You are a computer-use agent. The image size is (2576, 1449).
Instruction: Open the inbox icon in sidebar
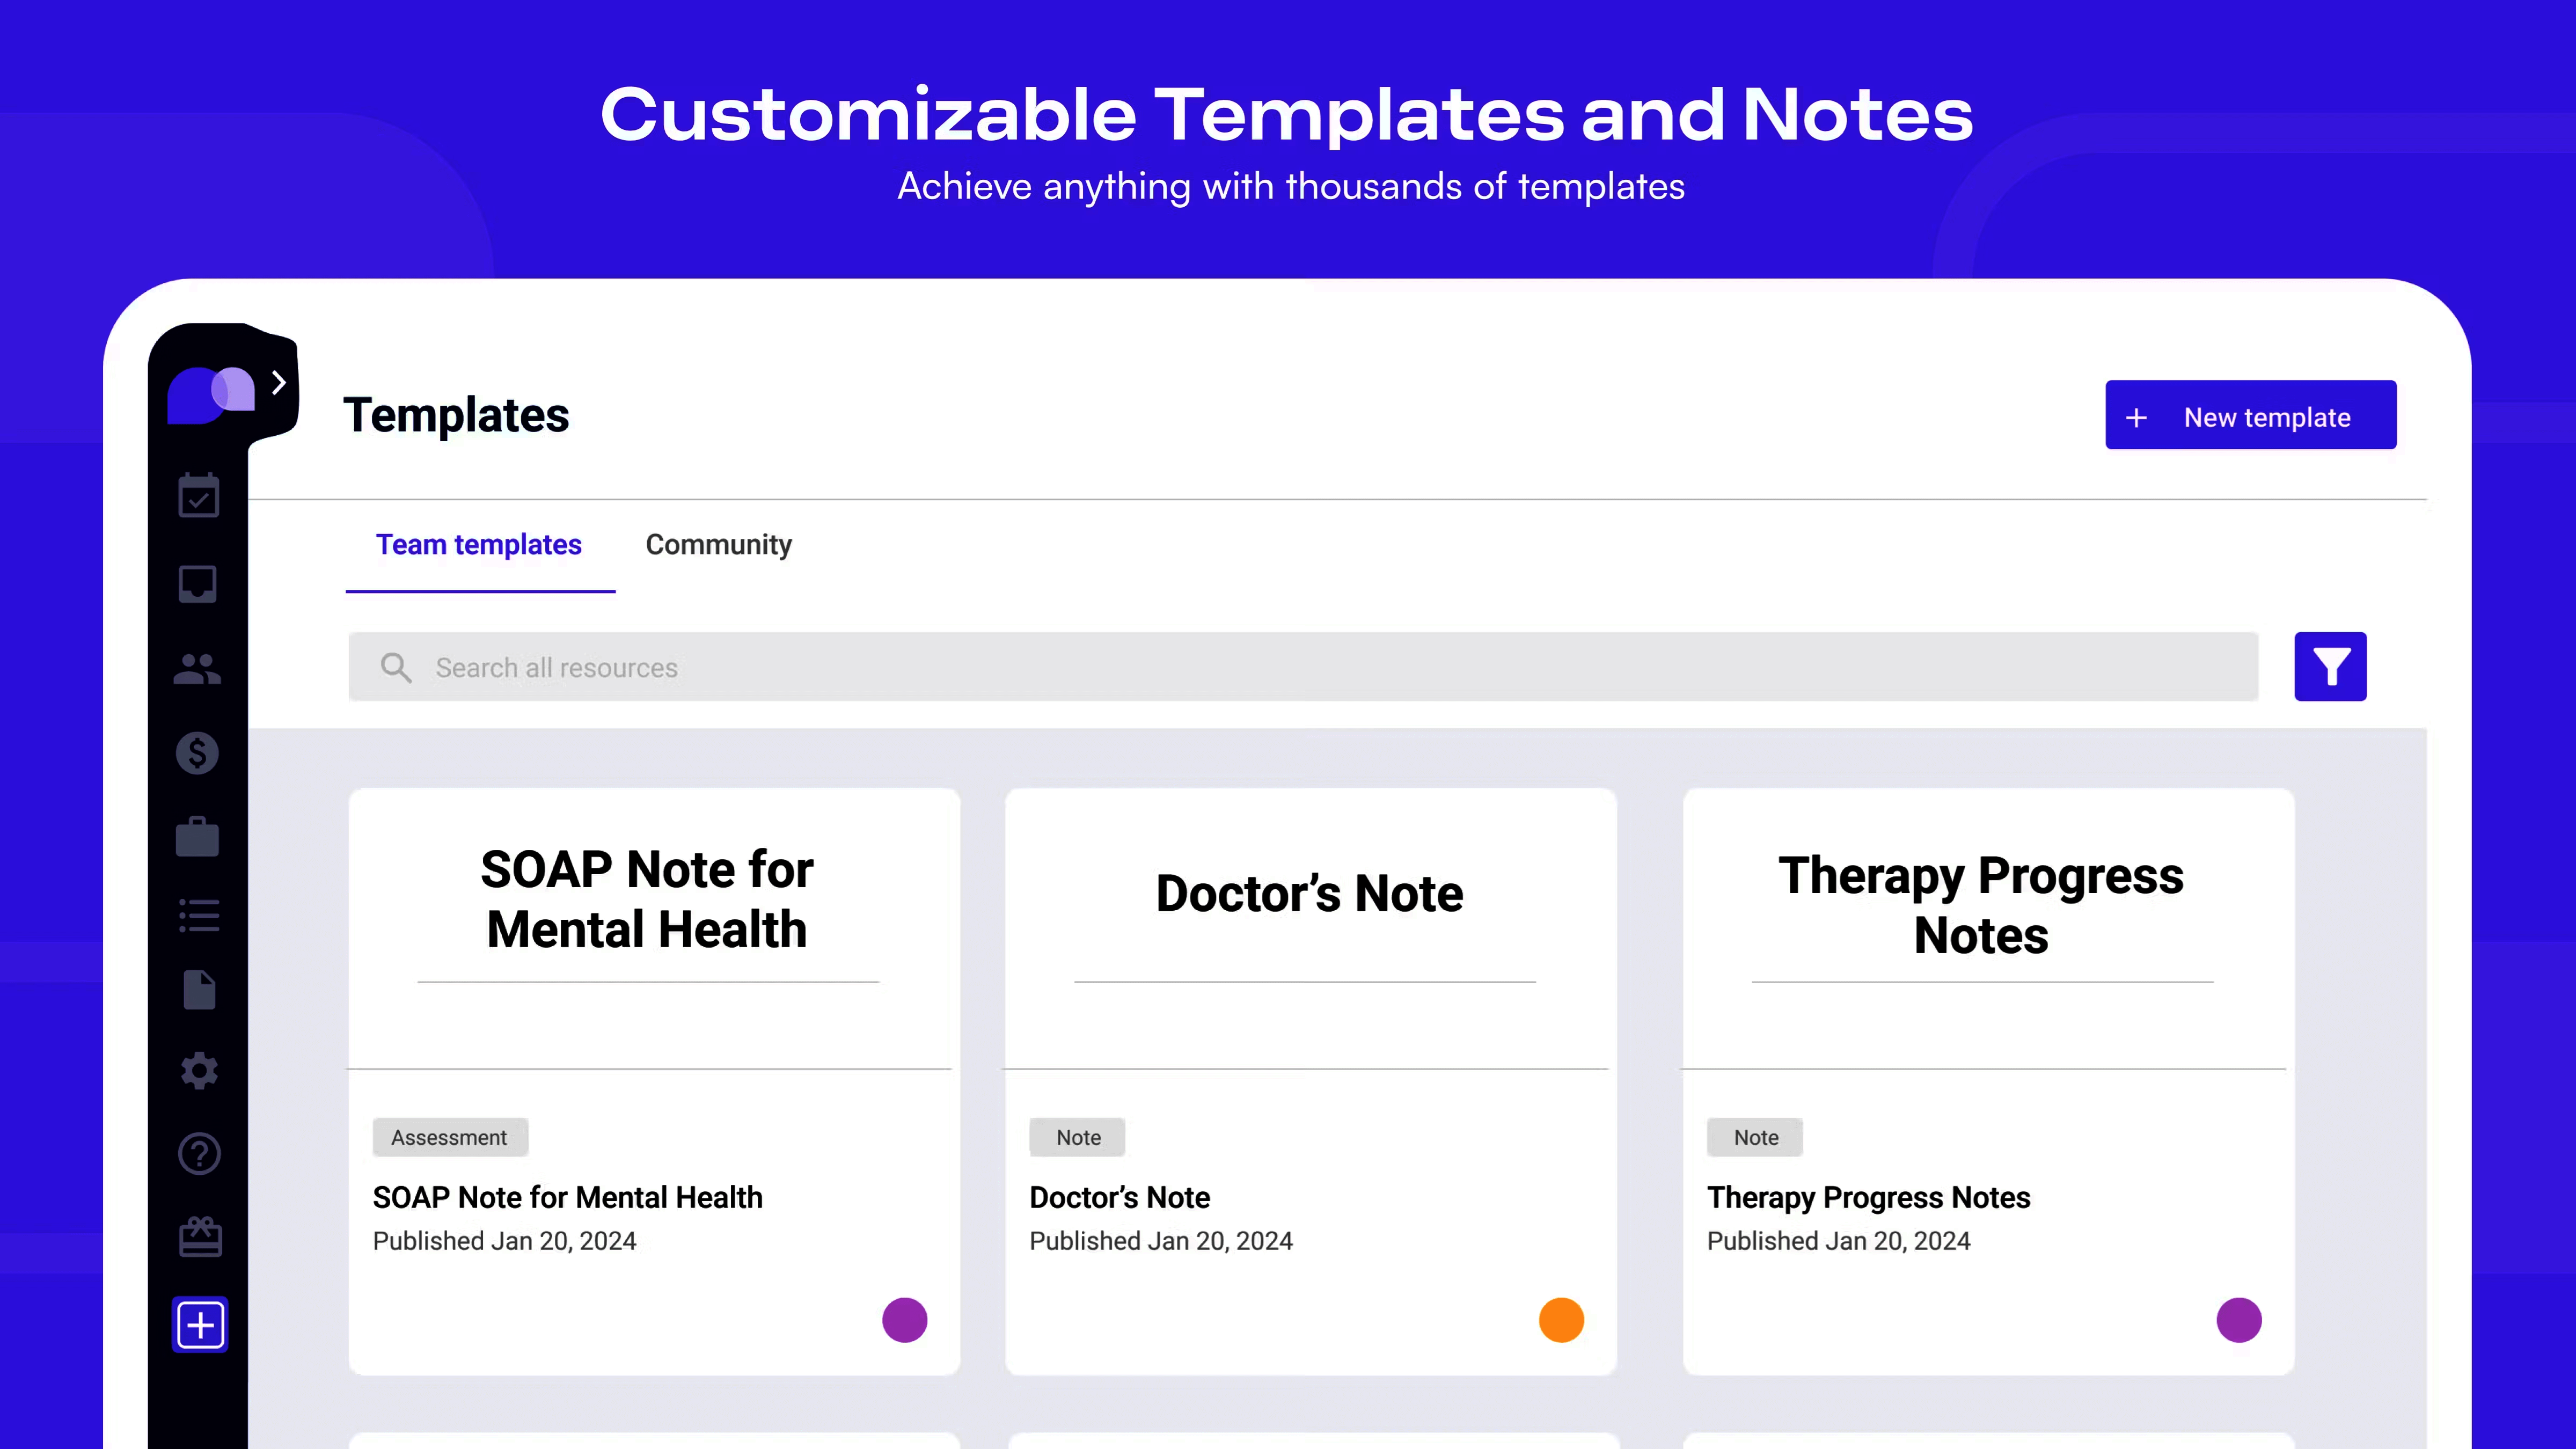[x=198, y=583]
